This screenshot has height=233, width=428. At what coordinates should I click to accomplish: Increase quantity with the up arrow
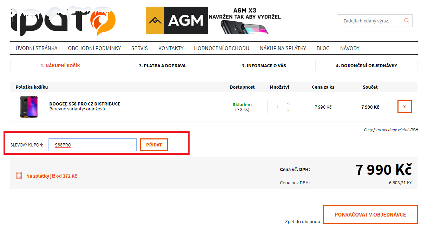point(288,103)
